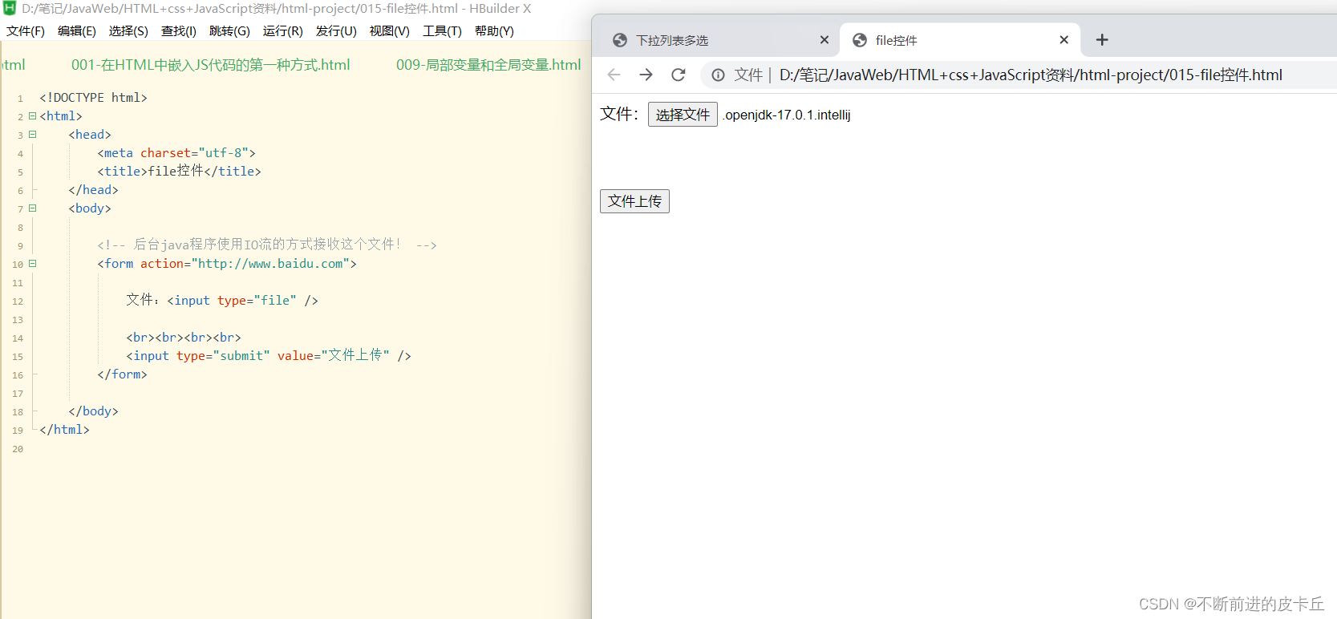Open the 帮助(Y) menu

point(494,31)
